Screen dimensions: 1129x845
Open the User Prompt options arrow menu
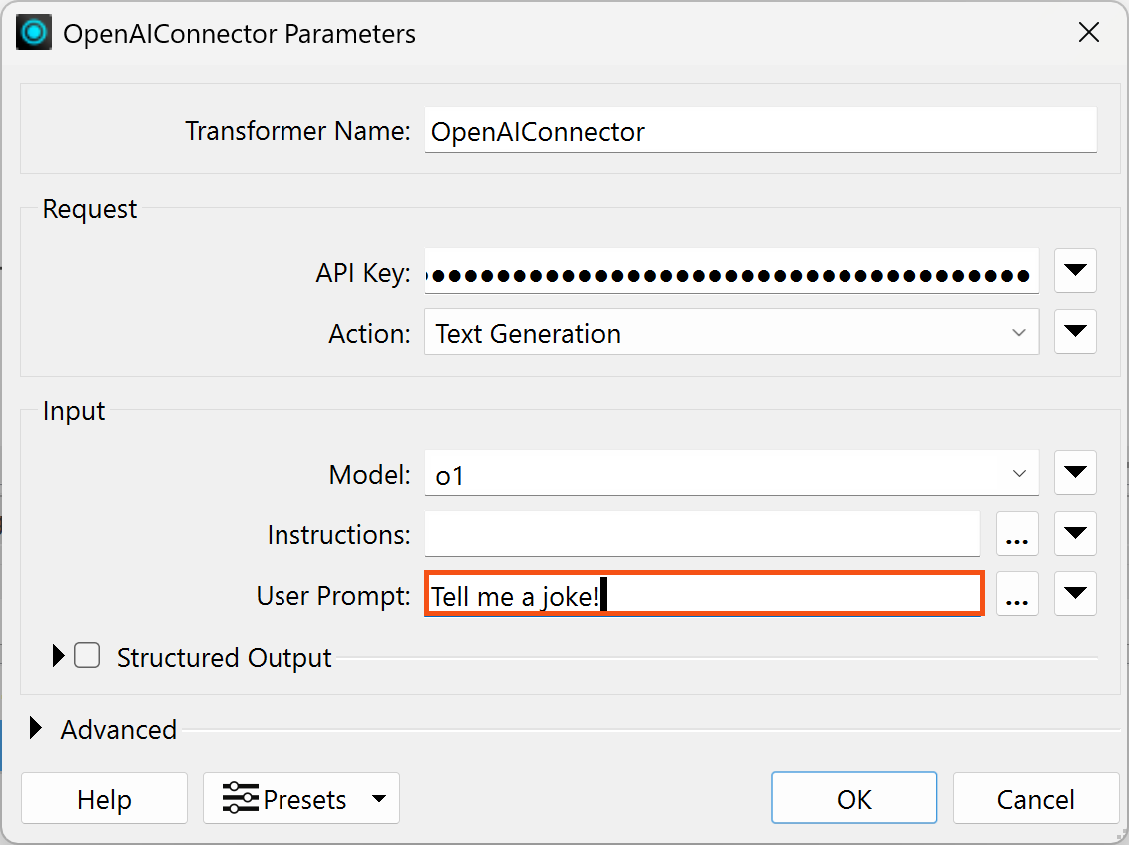click(1075, 593)
